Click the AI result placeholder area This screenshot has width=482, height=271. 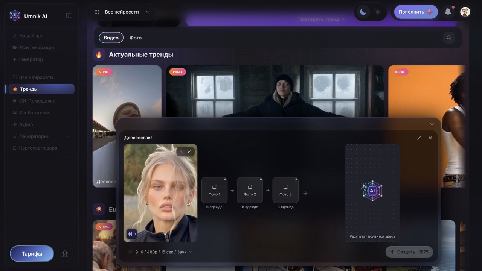372,193
